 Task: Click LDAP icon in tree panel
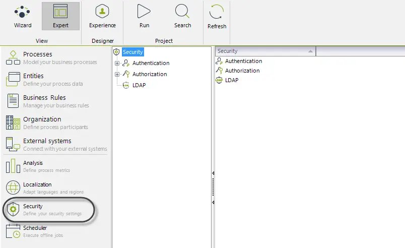pos(126,85)
